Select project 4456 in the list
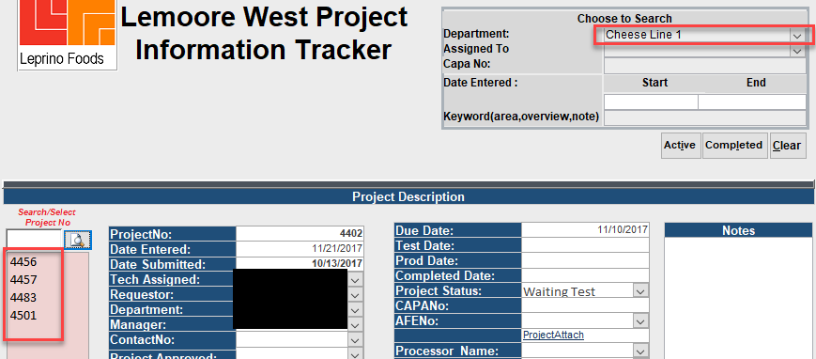The width and height of the screenshot is (816, 359). click(23, 262)
